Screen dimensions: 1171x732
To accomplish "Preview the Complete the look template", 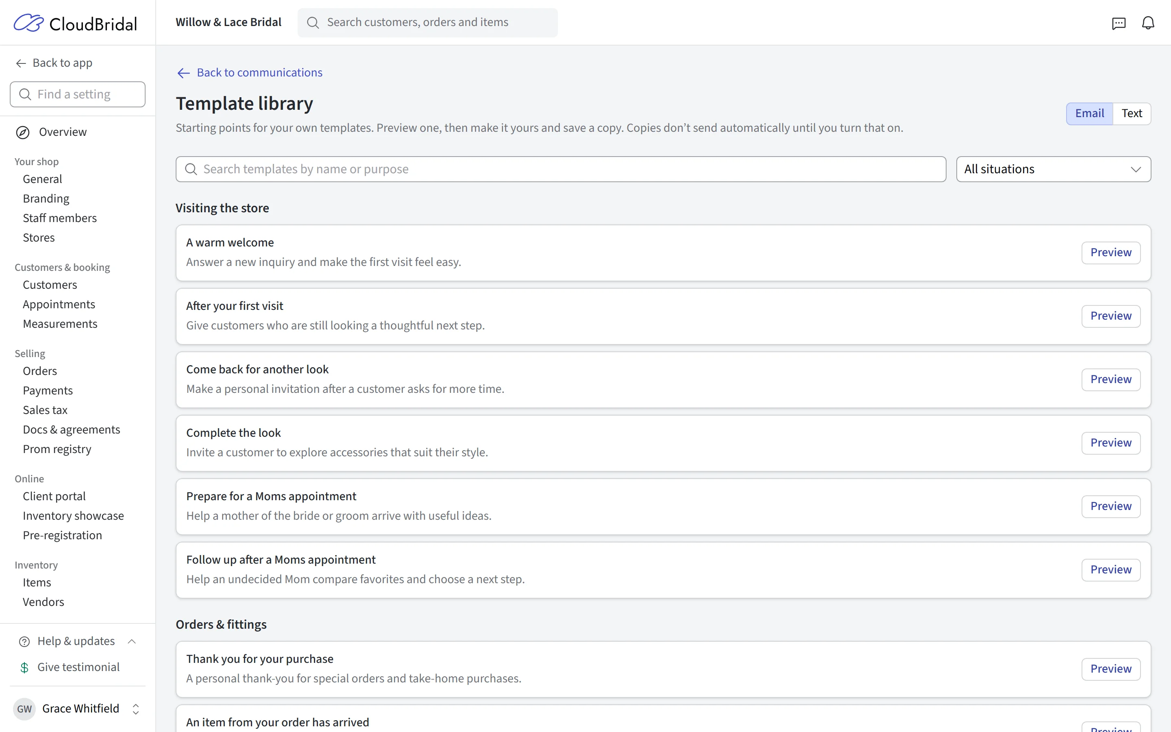I will (1111, 443).
